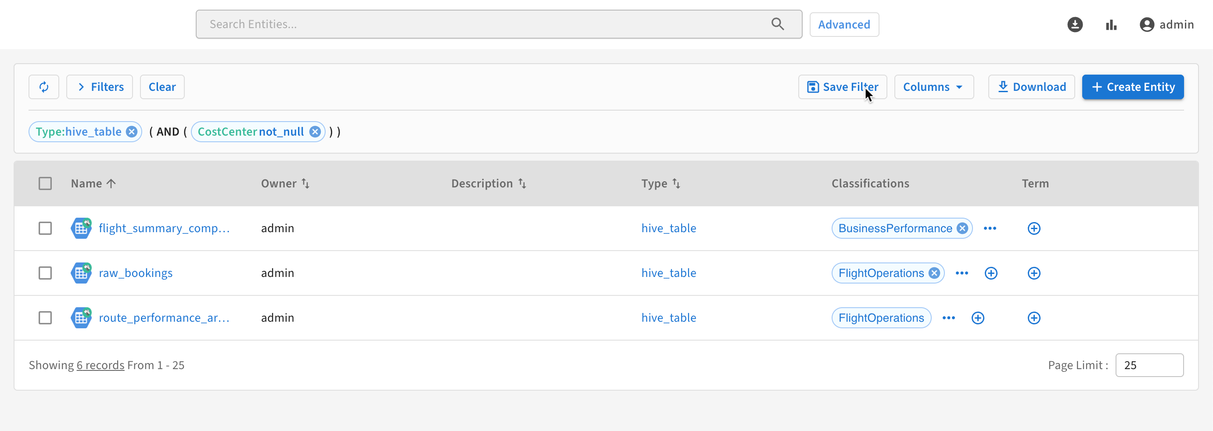Click the Page Limit input field

1149,365
